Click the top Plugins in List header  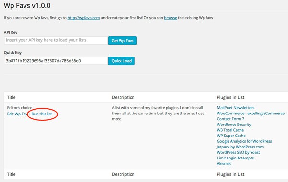pos(230,97)
